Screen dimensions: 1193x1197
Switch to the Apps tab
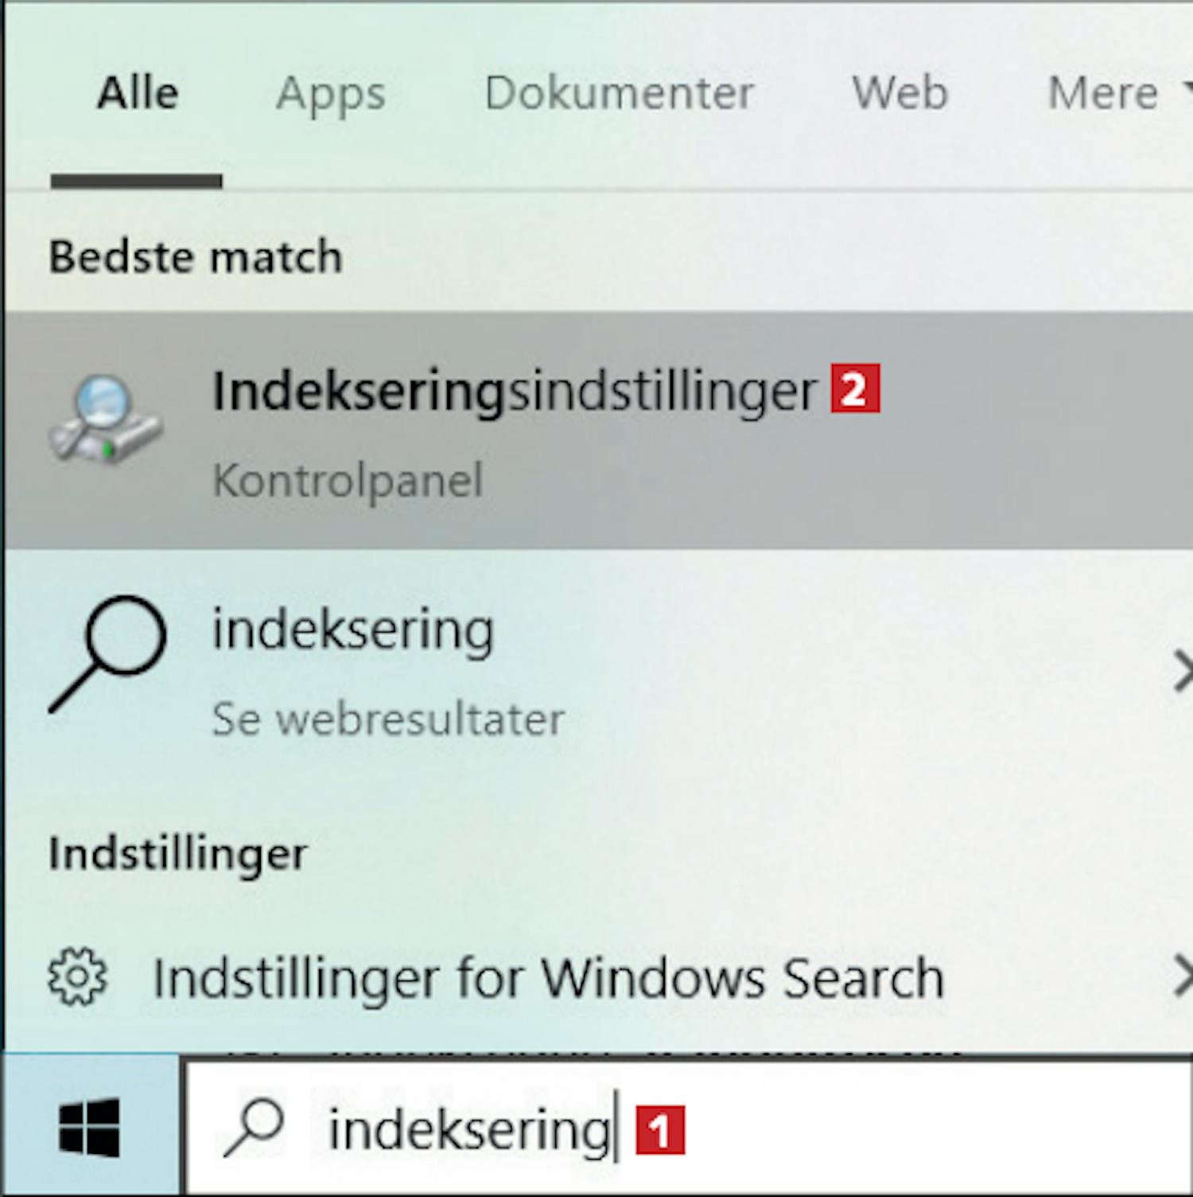331,94
